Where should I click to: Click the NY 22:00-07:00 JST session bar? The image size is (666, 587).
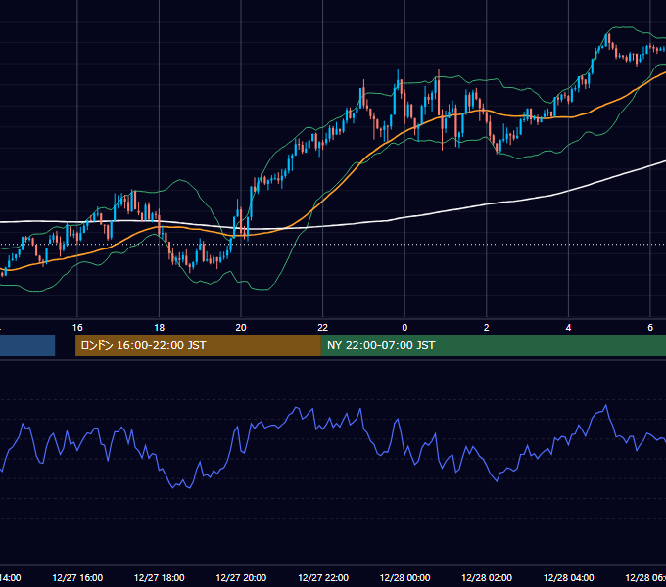tap(493, 345)
